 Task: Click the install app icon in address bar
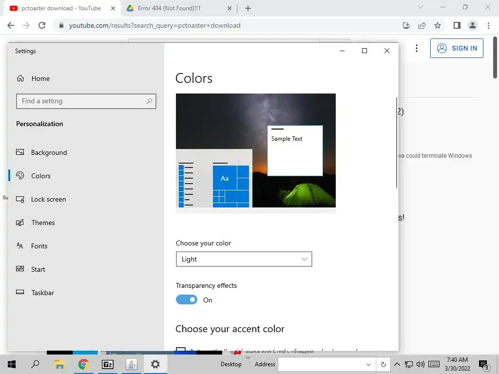[406, 25]
